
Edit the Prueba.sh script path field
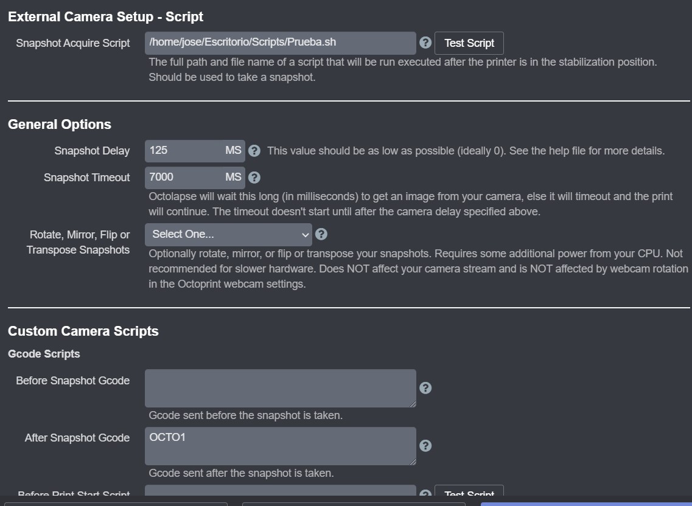(x=280, y=43)
